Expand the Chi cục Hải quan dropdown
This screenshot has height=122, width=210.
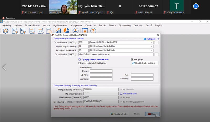152,42
